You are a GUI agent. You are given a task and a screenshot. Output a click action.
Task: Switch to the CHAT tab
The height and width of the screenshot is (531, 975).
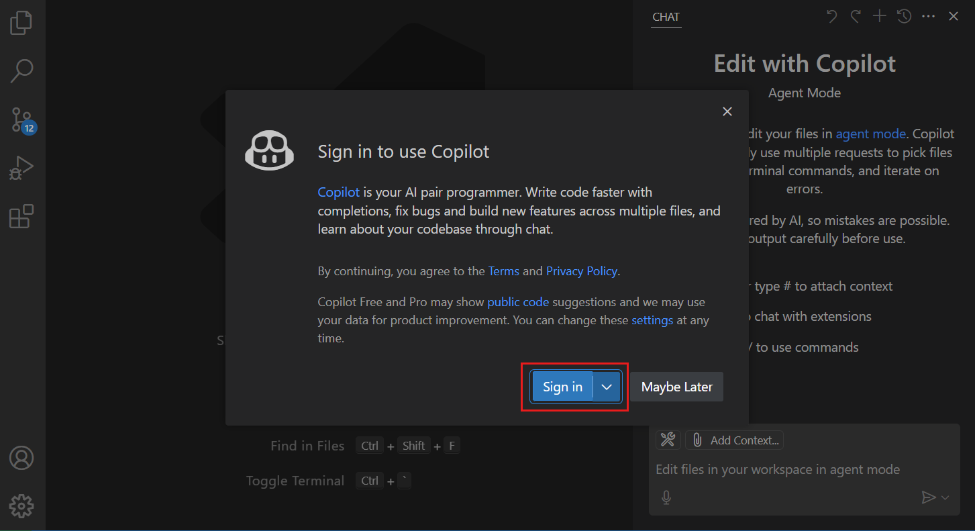(665, 17)
